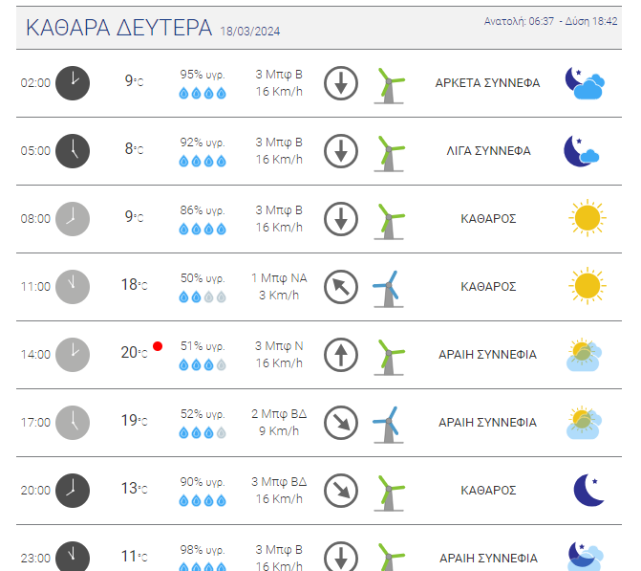The width and height of the screenshot is (641, 571).
Task: Click the clock icon for 02:00
Action: click(73, 82)
